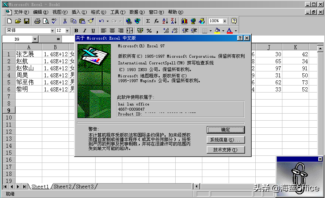Open the Font Color dropdown arrow
This screenshot has width=325, height=198.
(236, 31)
